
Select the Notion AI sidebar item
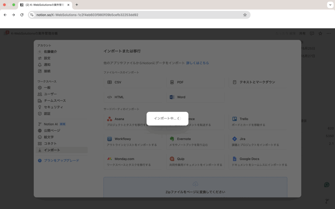51,124
